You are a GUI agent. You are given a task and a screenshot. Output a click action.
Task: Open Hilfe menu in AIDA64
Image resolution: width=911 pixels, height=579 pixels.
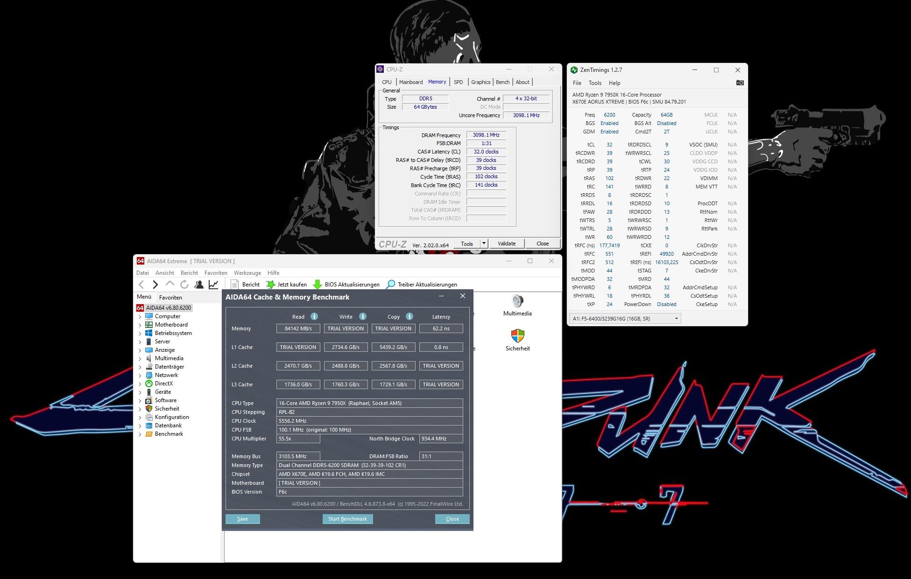click(273, 273)
